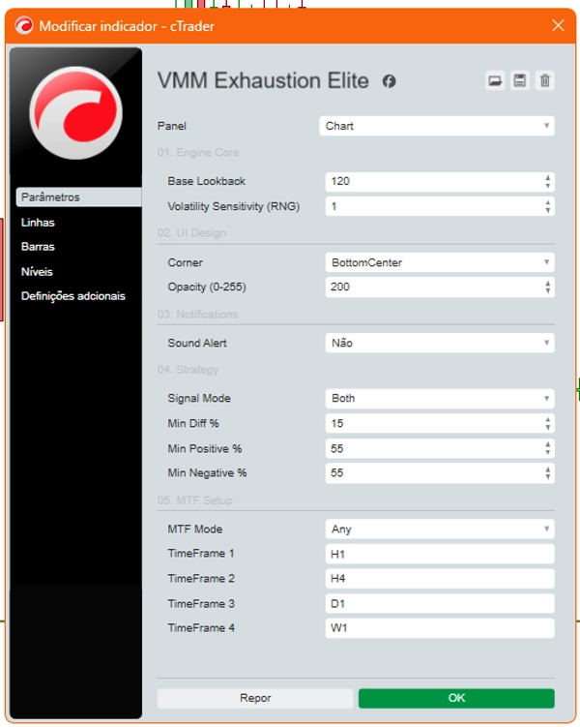Close the Modificar indicador dialog
Screen dimensions: 580x727
[x=558, y=25]
